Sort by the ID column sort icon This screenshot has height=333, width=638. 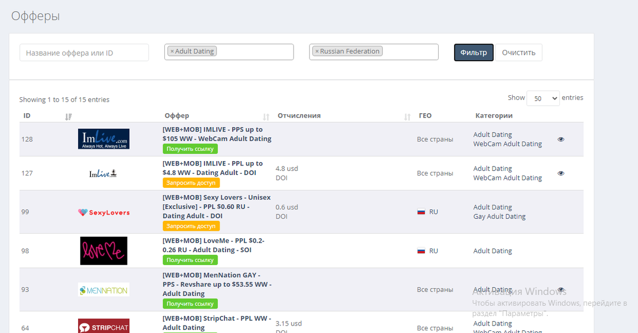point(68,116)
